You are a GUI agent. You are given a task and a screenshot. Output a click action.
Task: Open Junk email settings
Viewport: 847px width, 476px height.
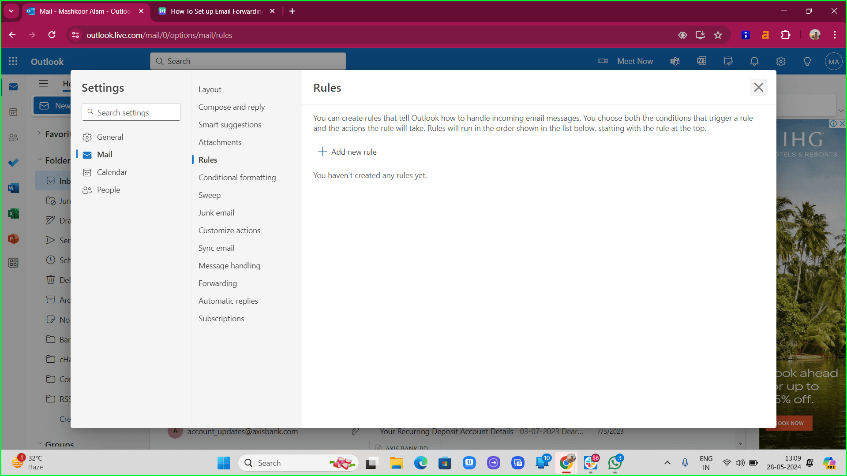(x=216, y=213)
